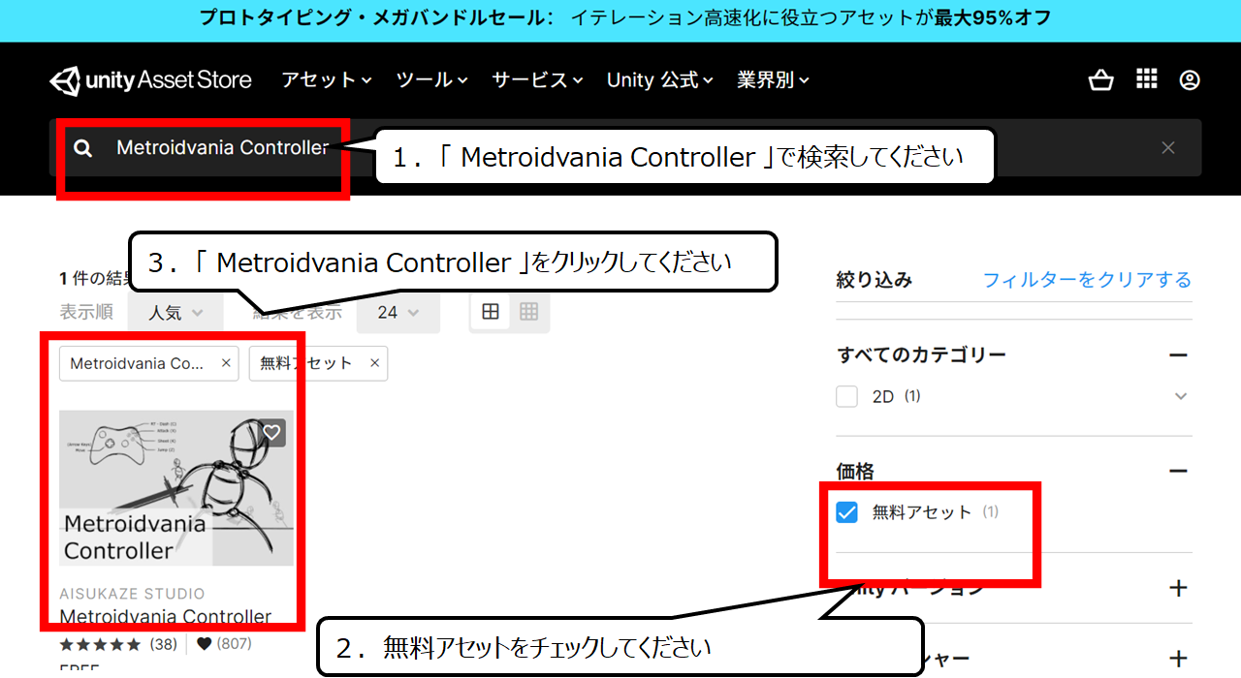The width and height of the screenshot is (1241, 678).
Task: Switch to large grid view
Action: tap(491, 312)
